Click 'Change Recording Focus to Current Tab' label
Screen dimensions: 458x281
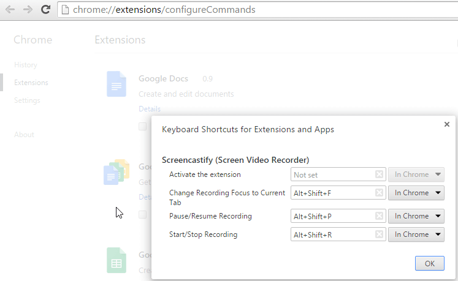(227, 198)
